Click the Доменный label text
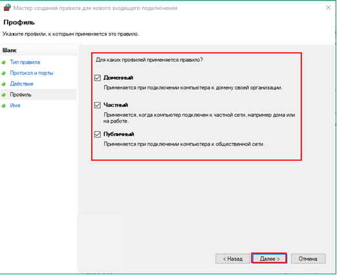Image resolution: width=337 pixels, height=275 pixels. (118, 77)
